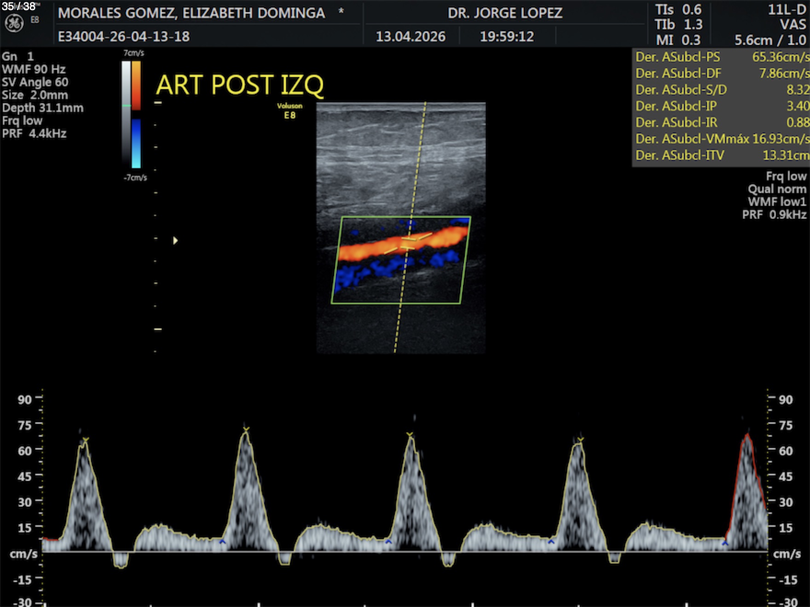Click the DR. JORGE LOPEZ header field
Screen dimensions: 810x607
pos(505,13)
